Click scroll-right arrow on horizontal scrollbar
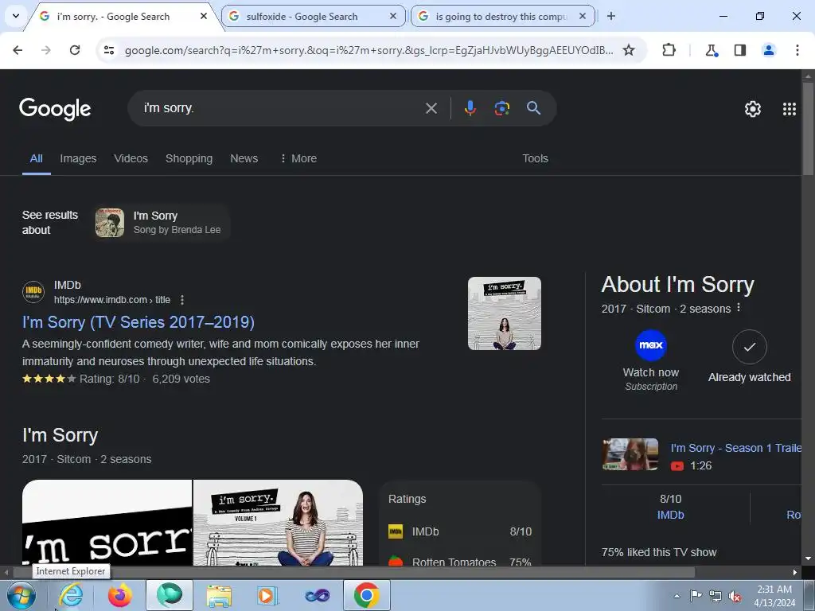Screen dimensions: 815x611 (795, 572)
